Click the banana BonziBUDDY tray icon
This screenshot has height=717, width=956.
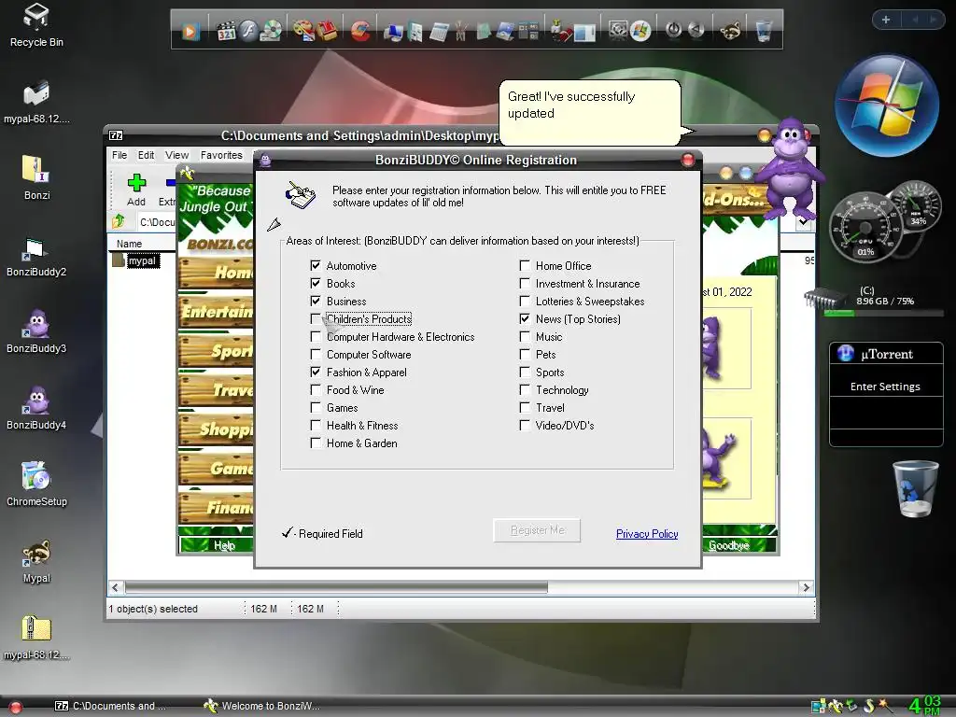coord(835,706)
